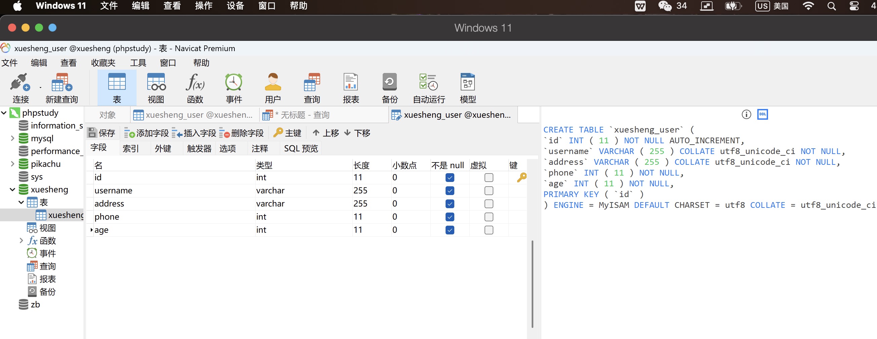Toggle the not null checkbox for age
Viewport: 877px width, 339px height.
[449, 230]
